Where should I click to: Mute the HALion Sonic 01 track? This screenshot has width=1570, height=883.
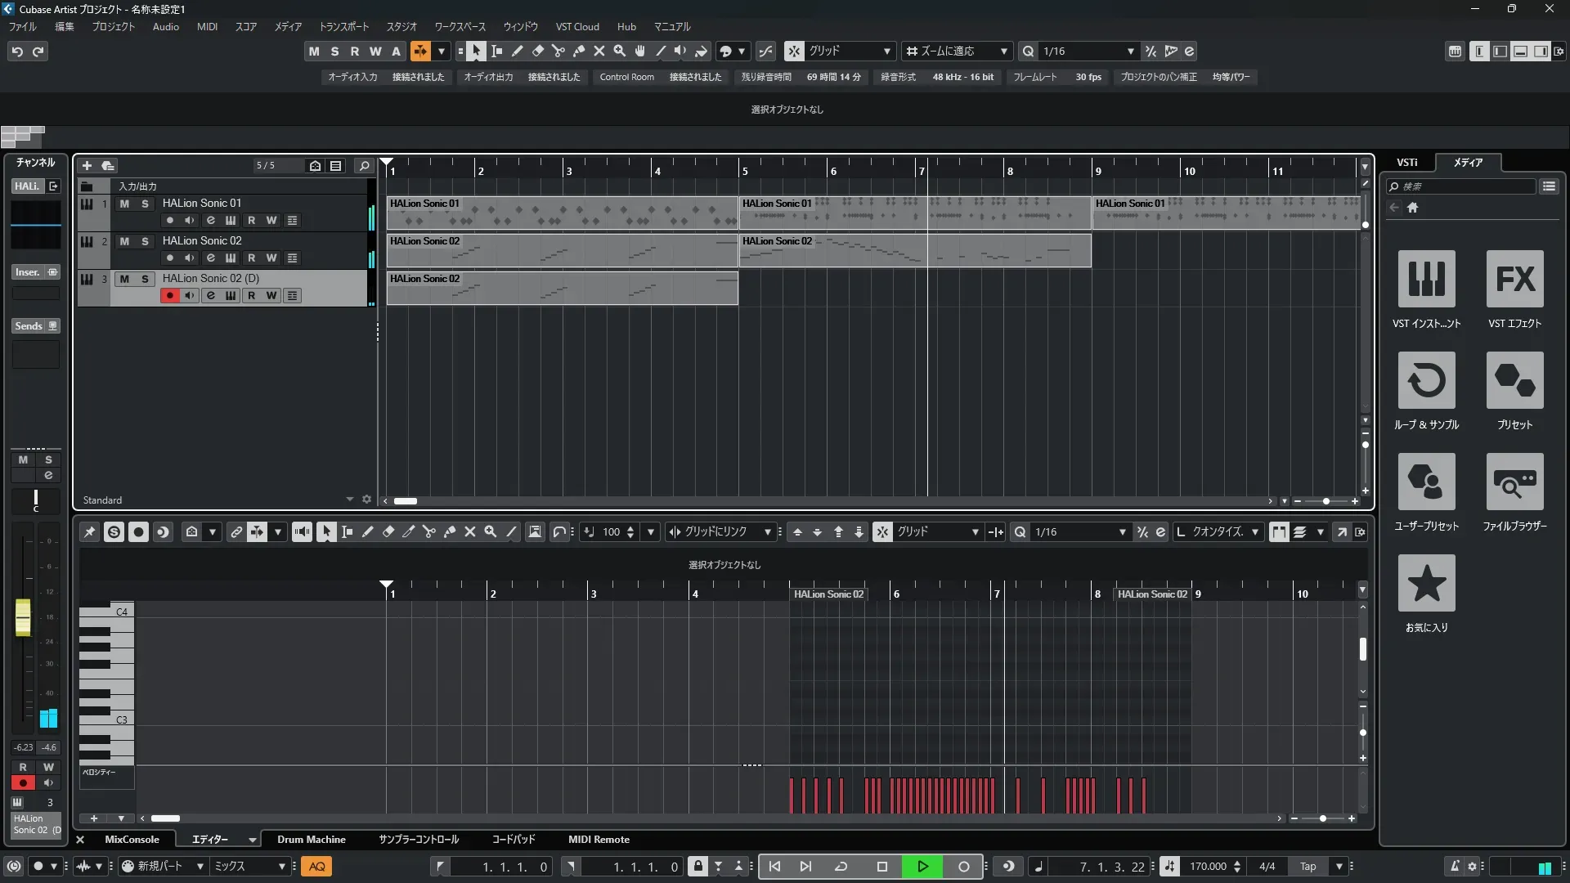point(124,204)
